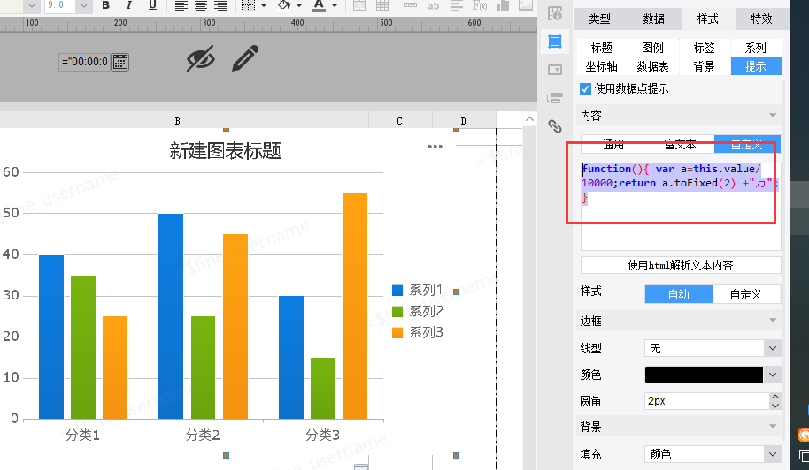The width and height of the screenshot is (809, 470).
Task: Open the widget settings sidebar panel
Action: tap(555, 70)
